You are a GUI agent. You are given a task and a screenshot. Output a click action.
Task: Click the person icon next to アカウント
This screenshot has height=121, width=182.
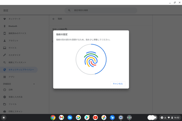(x=5, y=41)
